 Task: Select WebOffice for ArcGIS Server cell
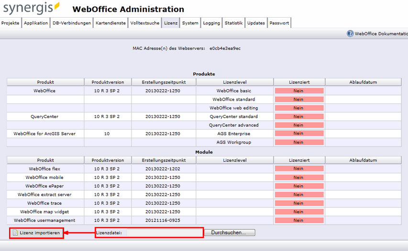click(x=44, y=134)
